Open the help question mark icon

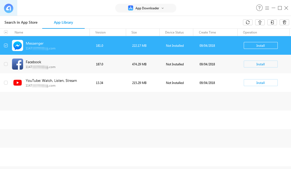[259, 8]
